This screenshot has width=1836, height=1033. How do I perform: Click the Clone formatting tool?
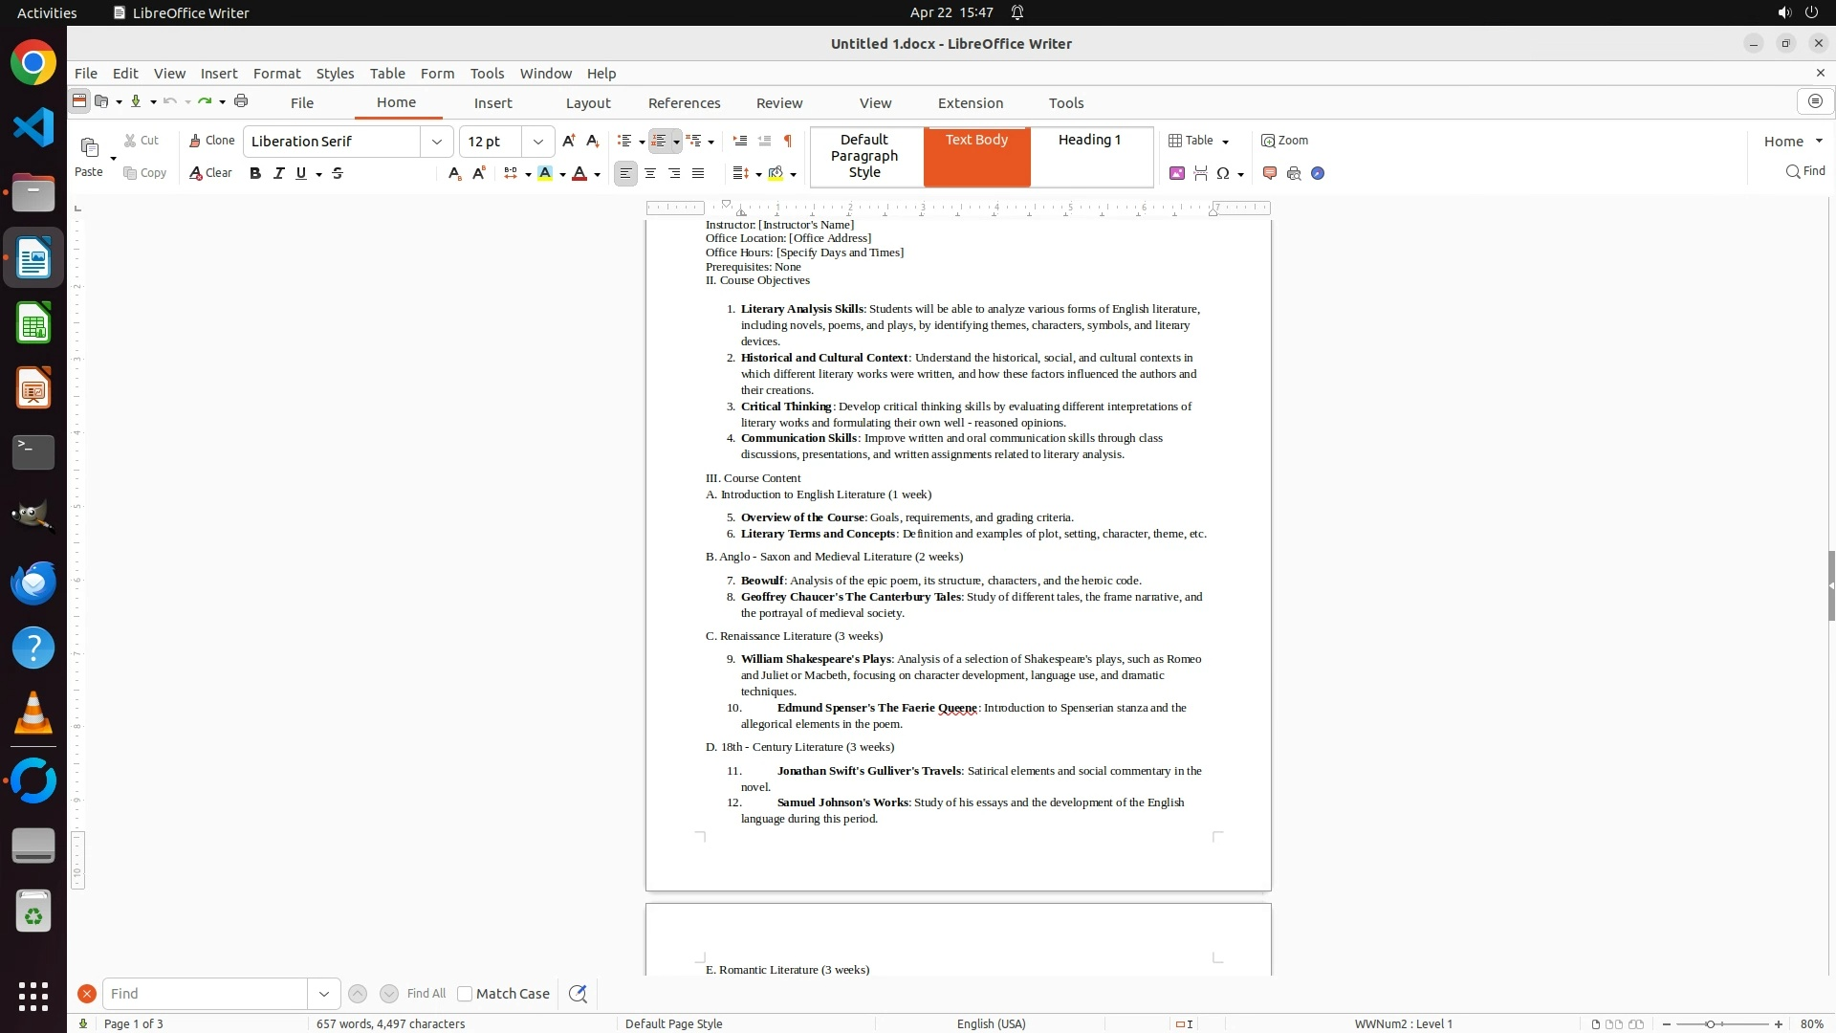point(211,141)
